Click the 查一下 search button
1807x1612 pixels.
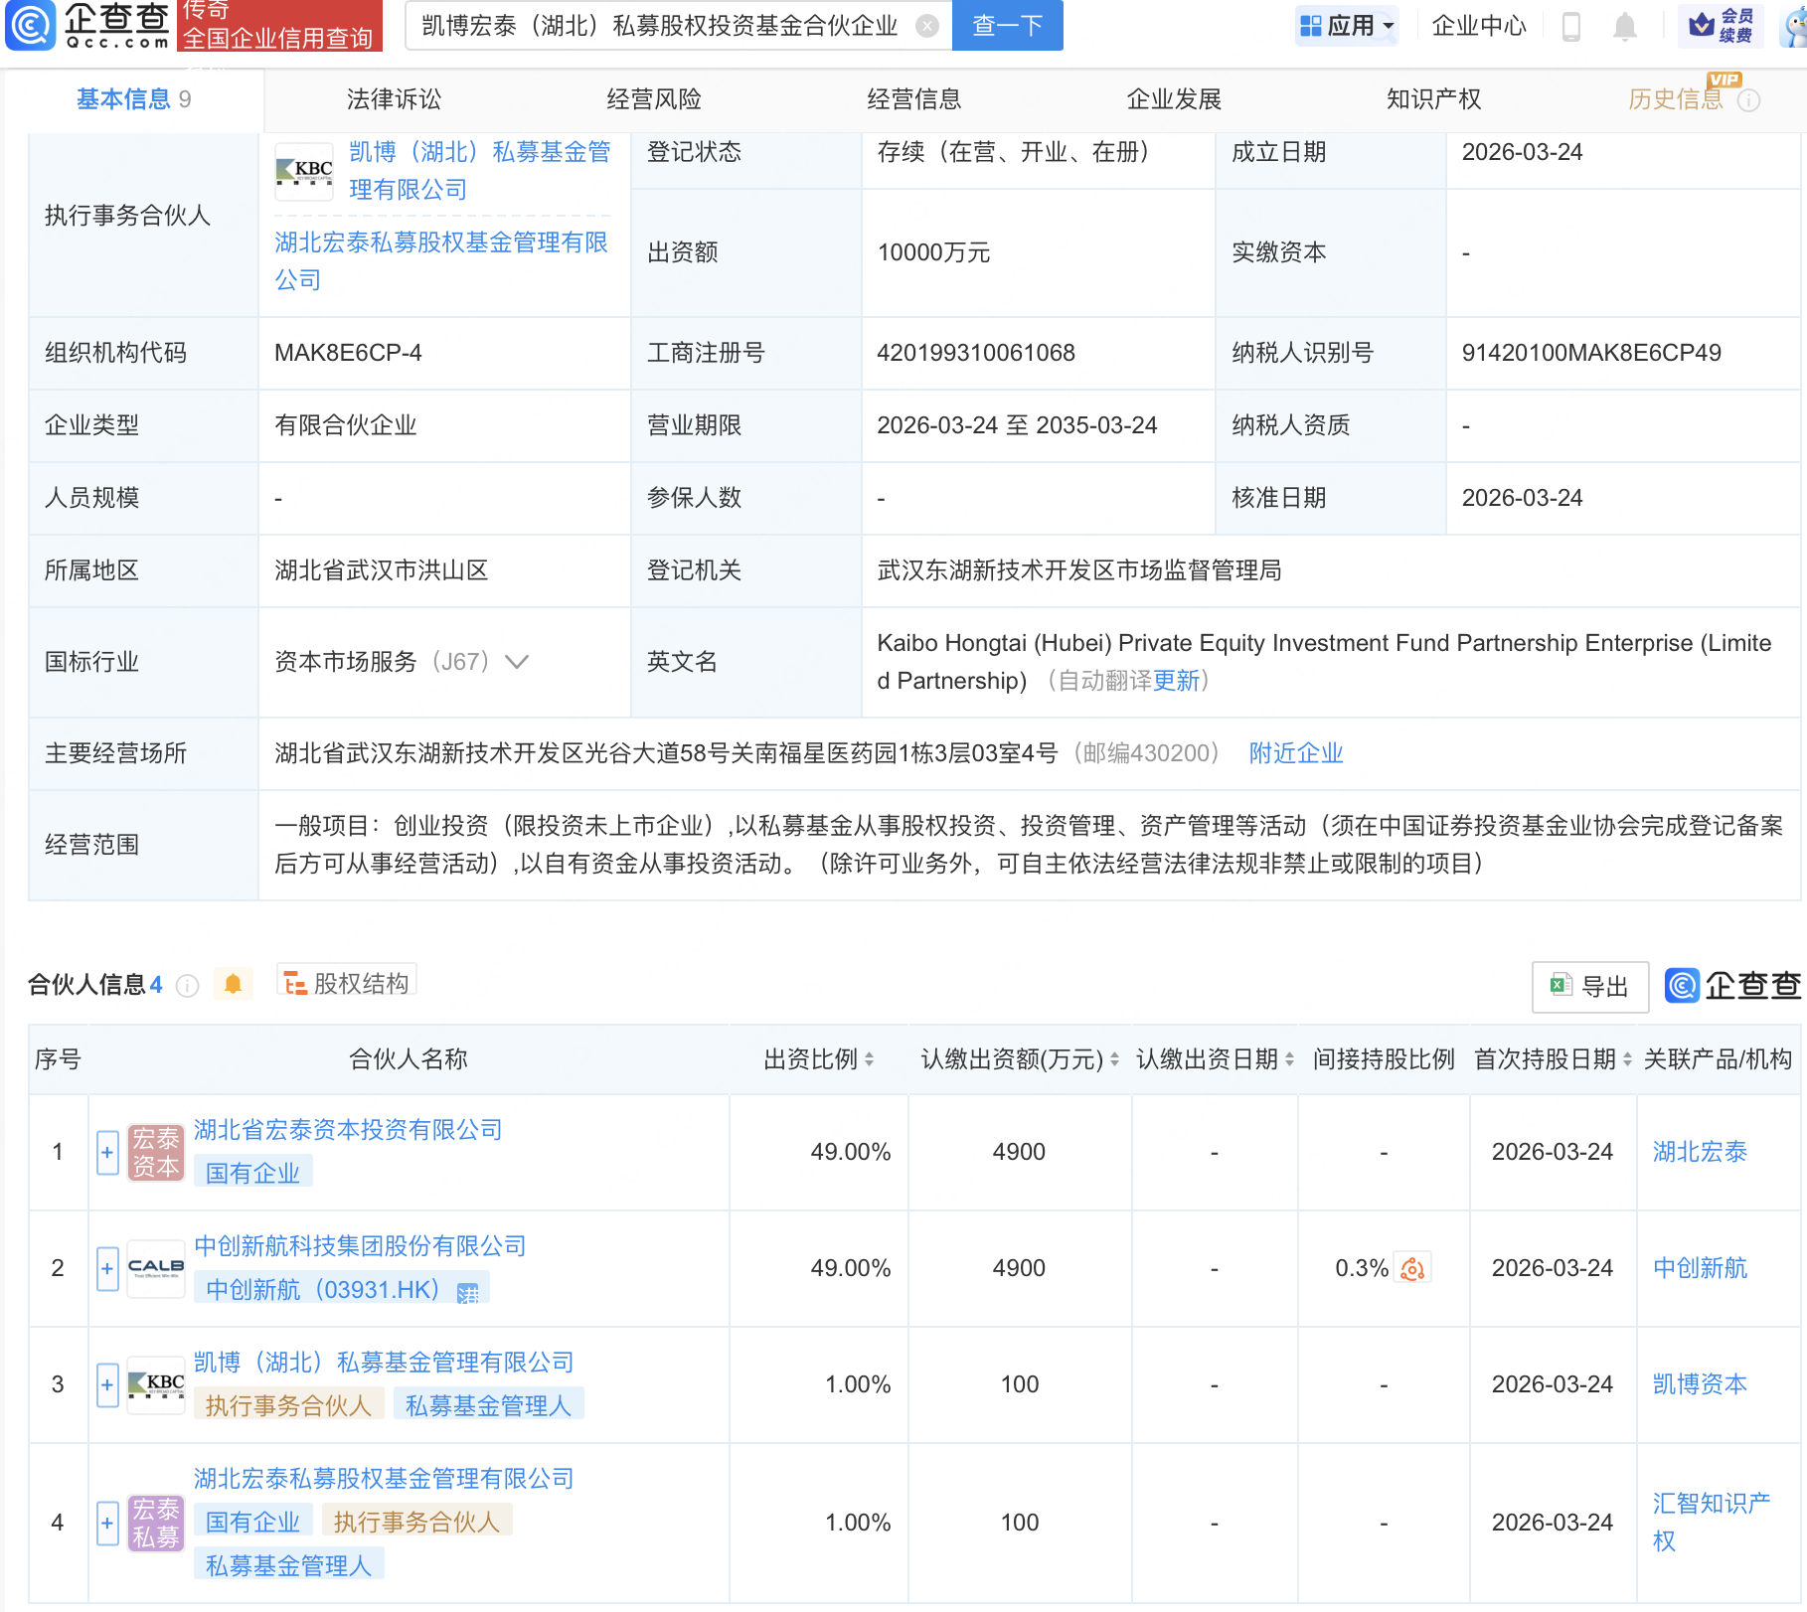1007,26
